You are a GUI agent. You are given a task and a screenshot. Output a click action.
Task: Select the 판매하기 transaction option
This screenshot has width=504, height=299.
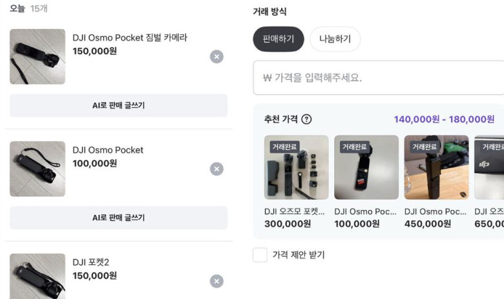point(278,39)
